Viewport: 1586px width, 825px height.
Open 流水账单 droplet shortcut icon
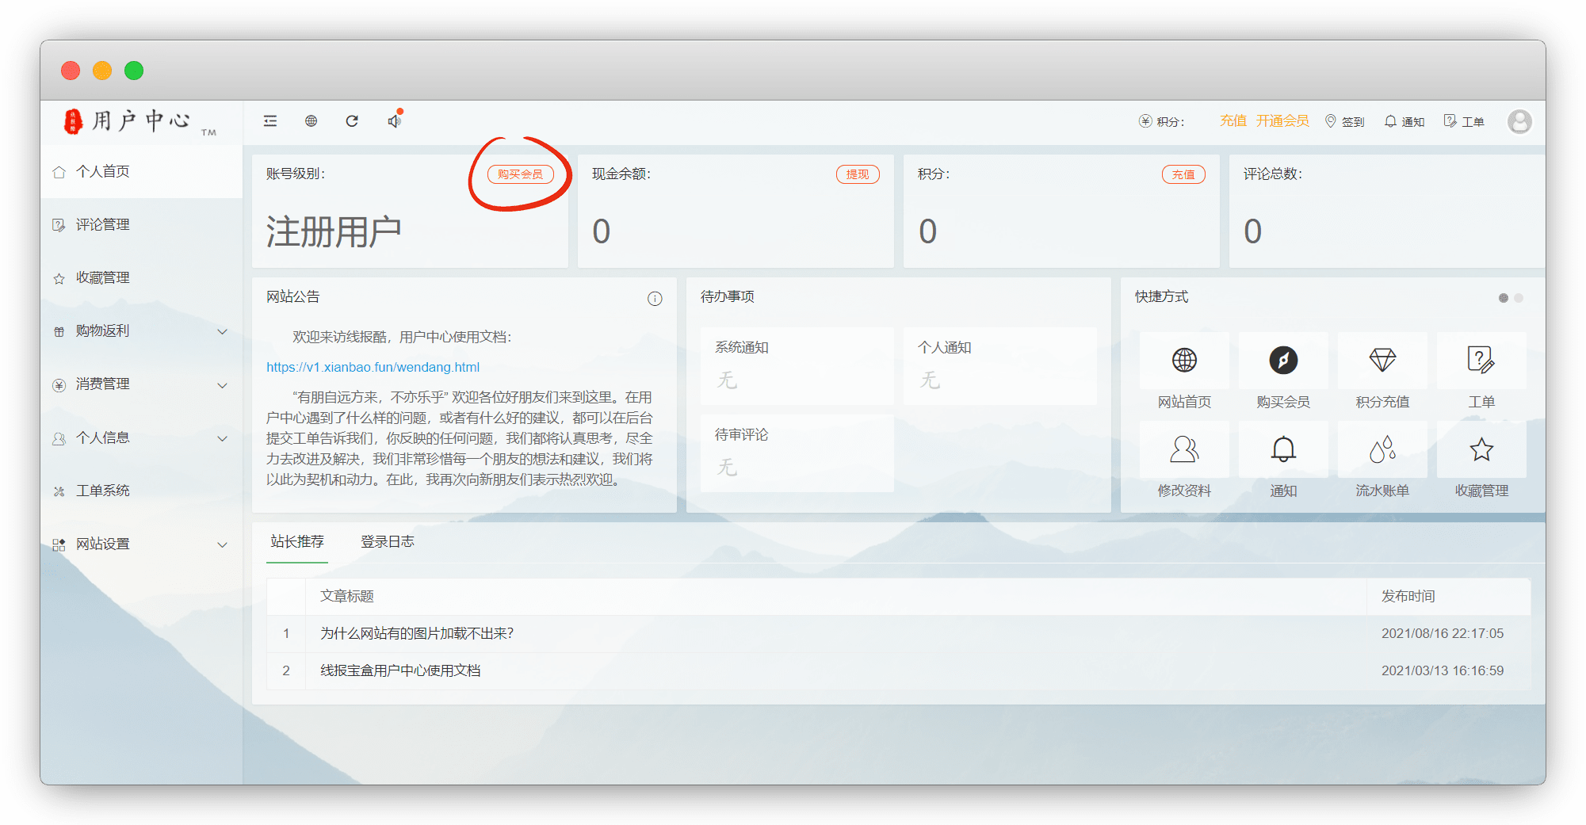[x=1382, y=449]
